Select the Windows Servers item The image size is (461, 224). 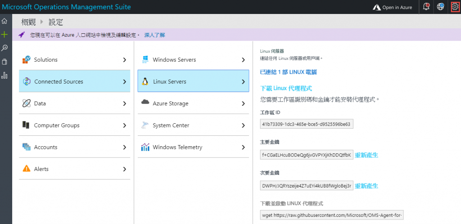[x=193, y=59]
